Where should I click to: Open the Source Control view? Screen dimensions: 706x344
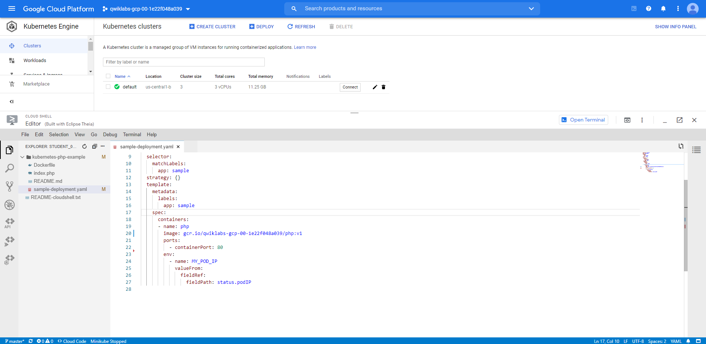click(x=10, y=187)
